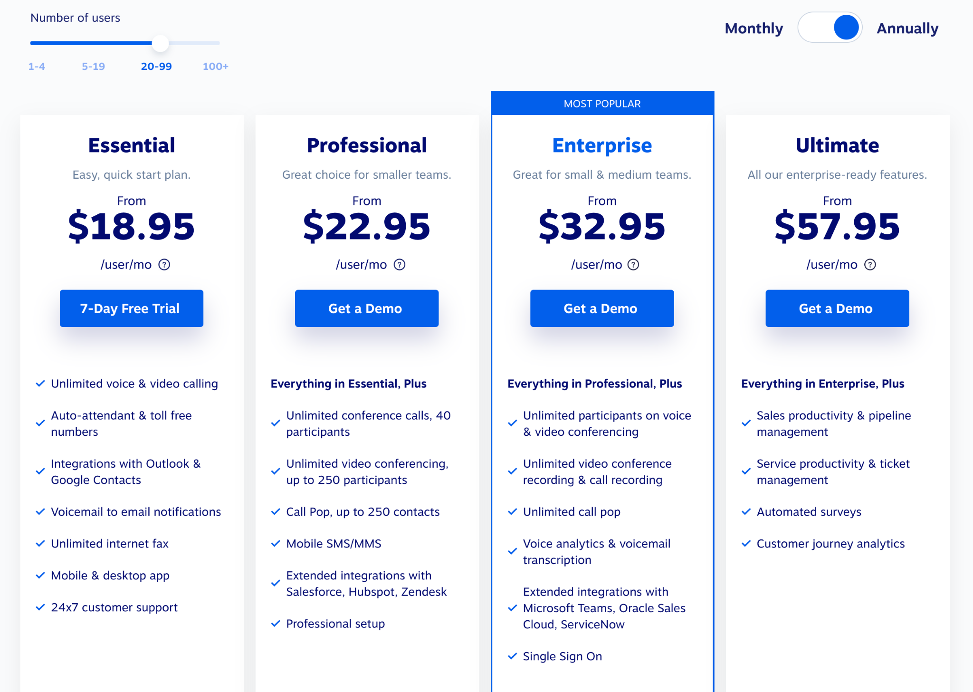Click checkmark next to Mobile SMS/MMS
The image size is (973, 692).
pos(276,544)
